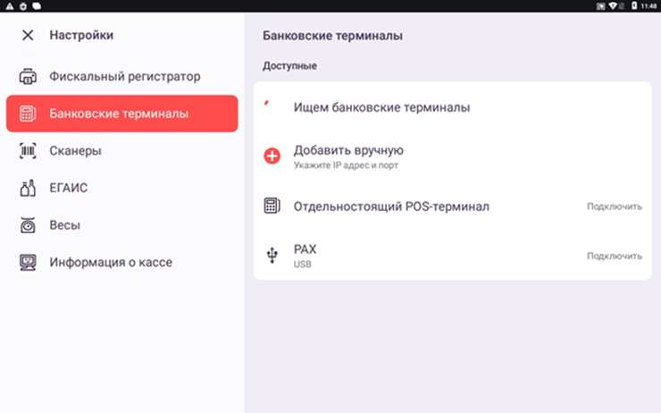Click the USB label under PAX
The height and width of the screenshot is (413, 661).
[x=302, y=265]
